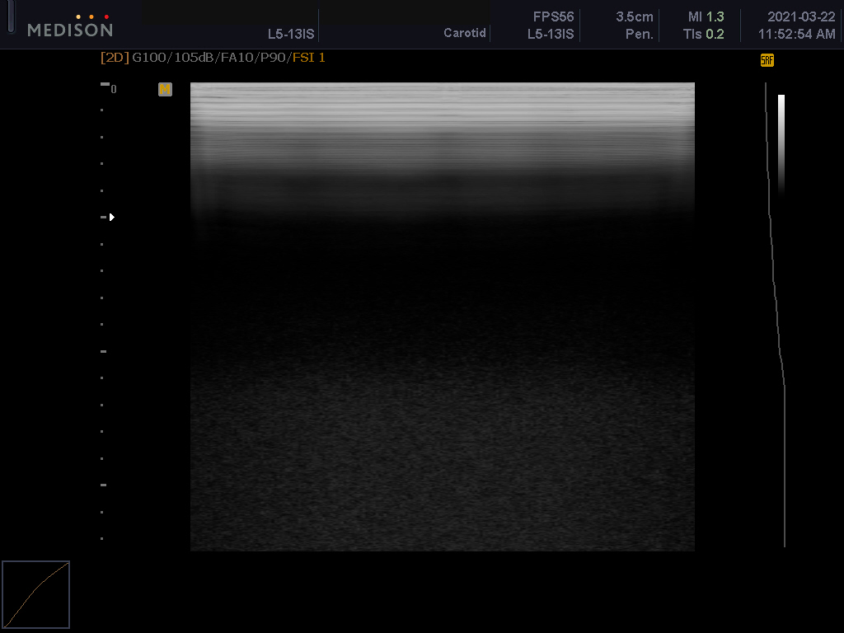Click the post curve graph thumbnail
This screenshot has height=633, width=844.
pyautogui.click(x=36, y=594)
